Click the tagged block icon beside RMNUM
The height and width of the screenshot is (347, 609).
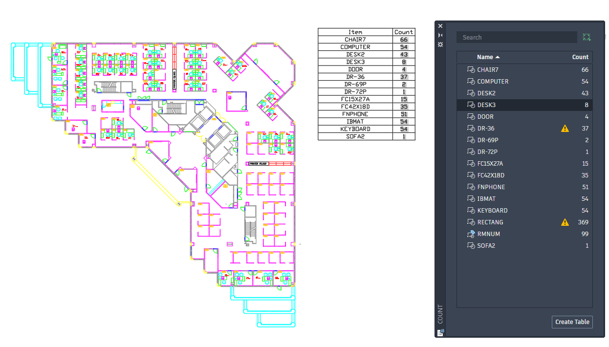pyautogui.click(x=470, y=234)
